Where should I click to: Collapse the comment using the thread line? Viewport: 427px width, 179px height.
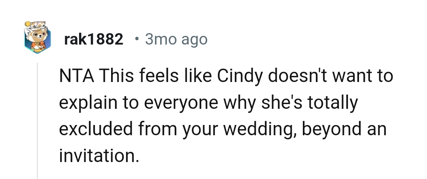coord(37,118)
